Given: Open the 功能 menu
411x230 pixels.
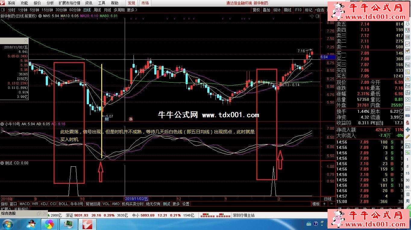Looking at the screenshot, I should 24,3.
